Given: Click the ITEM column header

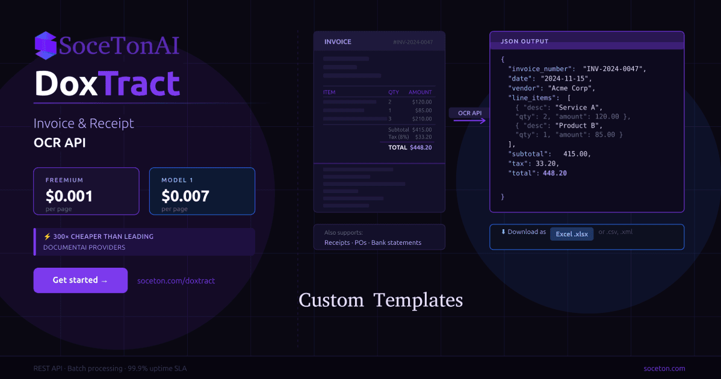Looking at the screenshot, I should click(329, 92).
